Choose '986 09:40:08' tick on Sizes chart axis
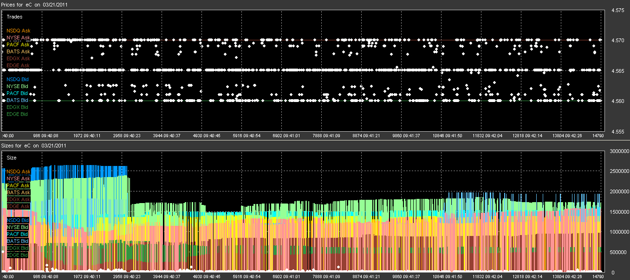This screenshot has width=630, height=280. click(x=45, y=277)
